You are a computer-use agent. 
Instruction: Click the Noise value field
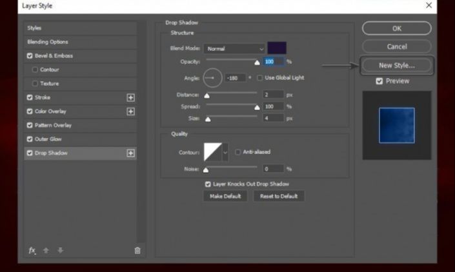point(274,169)
